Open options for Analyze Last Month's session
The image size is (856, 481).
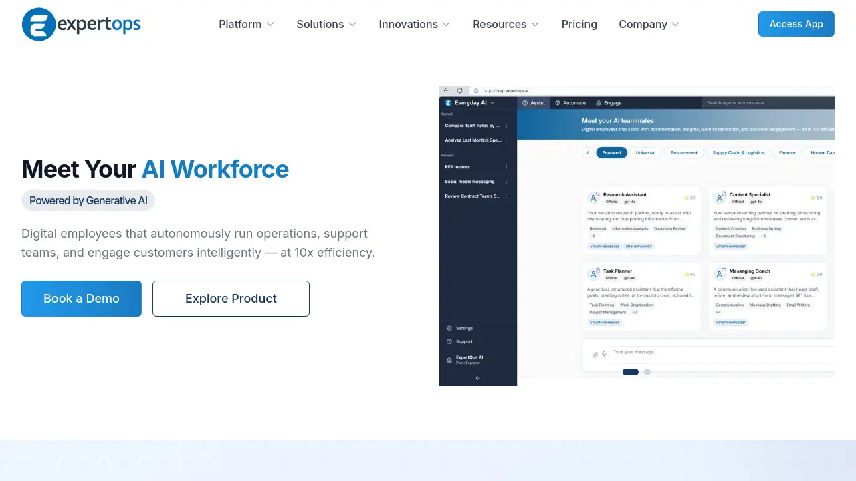(506, 140)
